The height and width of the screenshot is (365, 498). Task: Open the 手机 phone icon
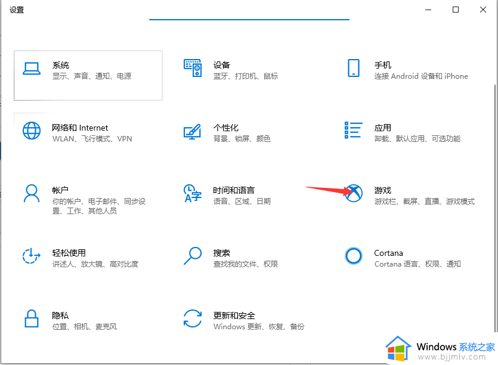[354, 68]
